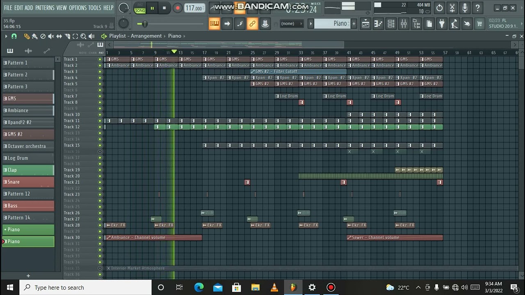Mute Track 15 via green dot
Image resolution: width=525 pixels, height=295 pixels.
[100, 145]
